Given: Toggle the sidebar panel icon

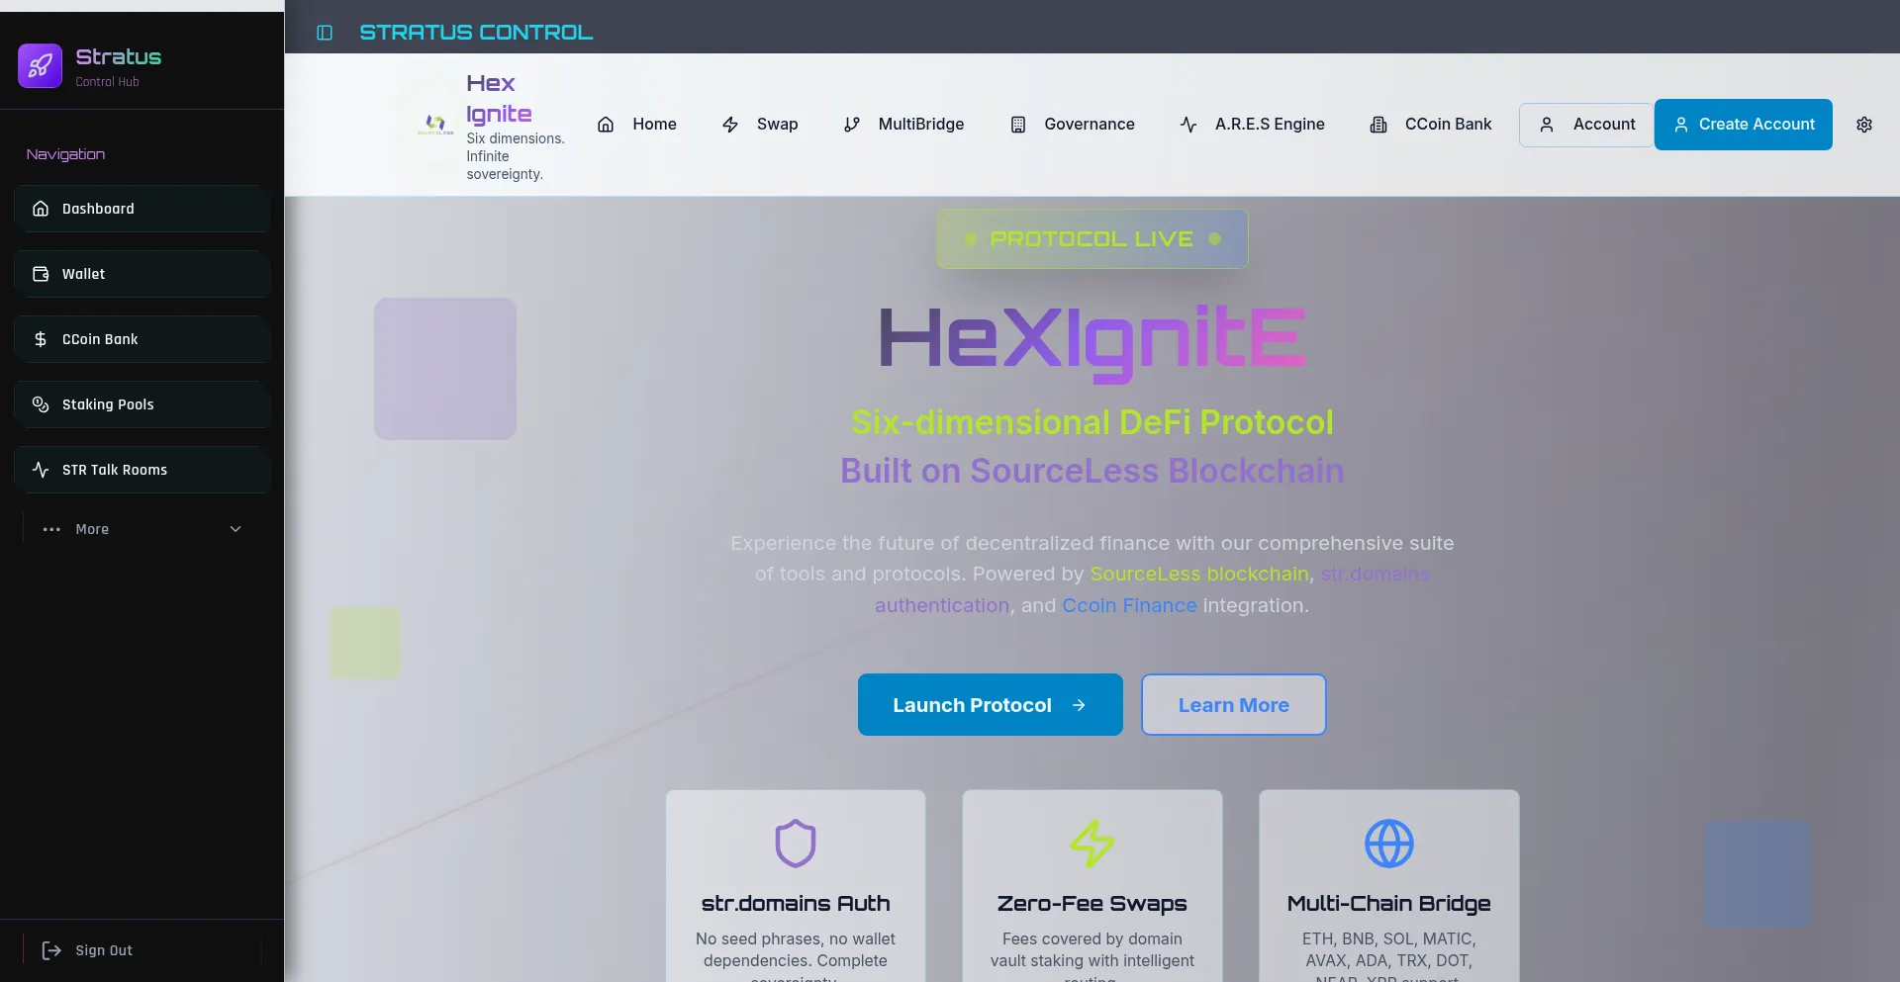Looking at the screenshot, I should point(325,33).
